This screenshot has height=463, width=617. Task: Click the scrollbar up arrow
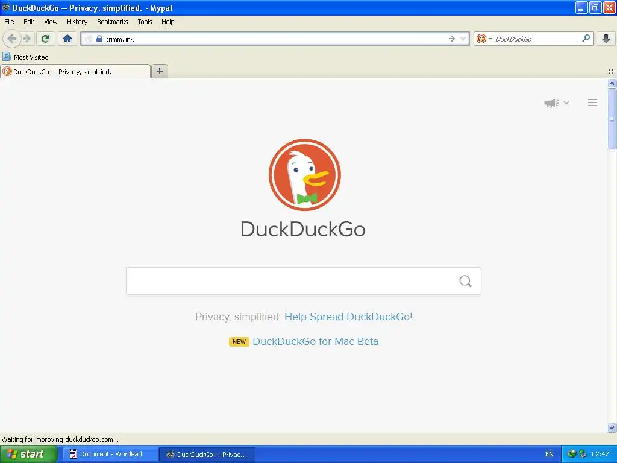(x=612, y=83)
